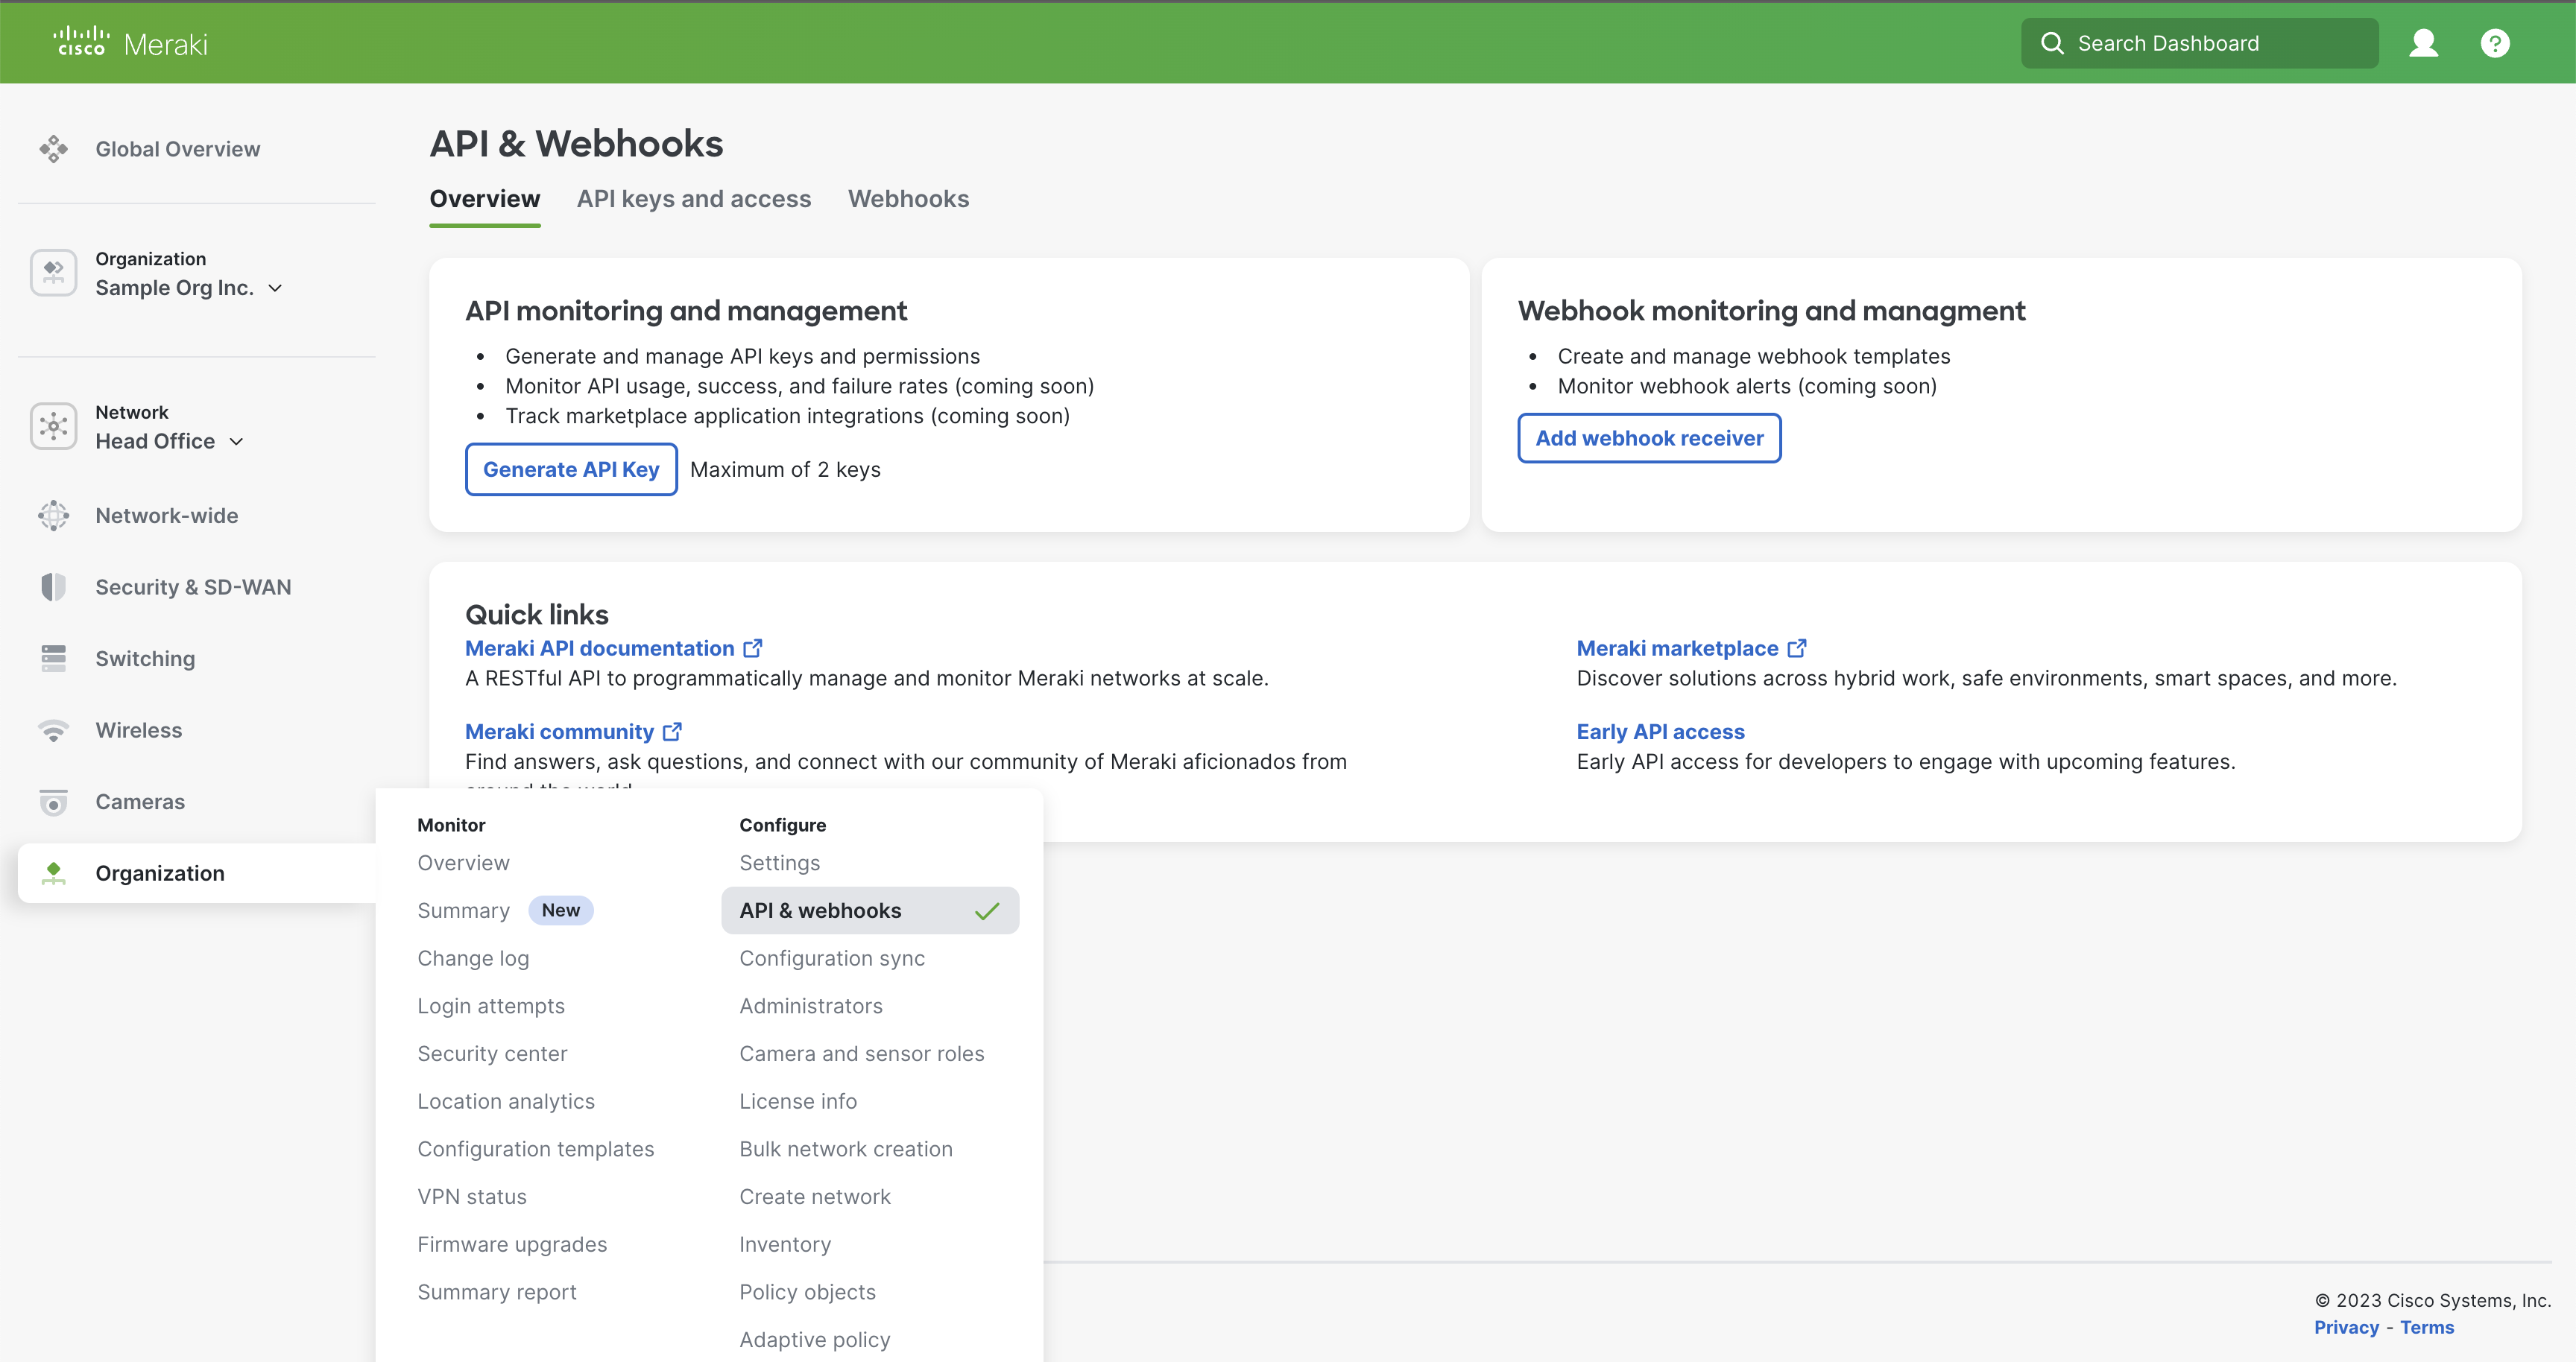Select Administrators from the Configure menu

810,1005
